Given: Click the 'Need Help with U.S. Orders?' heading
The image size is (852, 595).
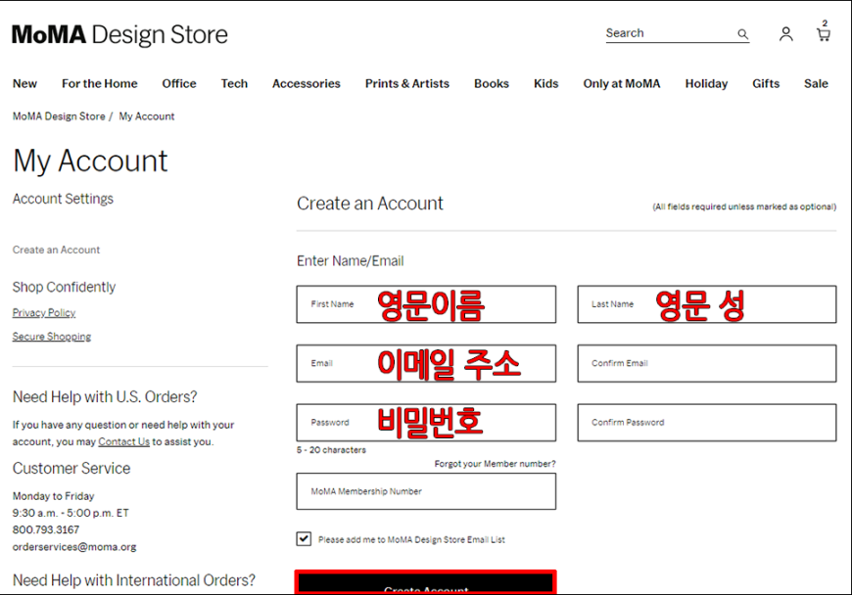Looking at the screenshot, I should point(105,397).
